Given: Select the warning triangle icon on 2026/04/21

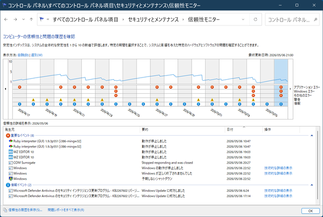Looking at the screenshot, I should (x=74, y=100).
